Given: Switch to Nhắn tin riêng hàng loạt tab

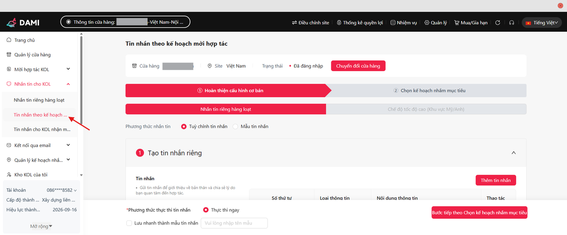Looking at the screenshot, I should (x=225, y=109).
